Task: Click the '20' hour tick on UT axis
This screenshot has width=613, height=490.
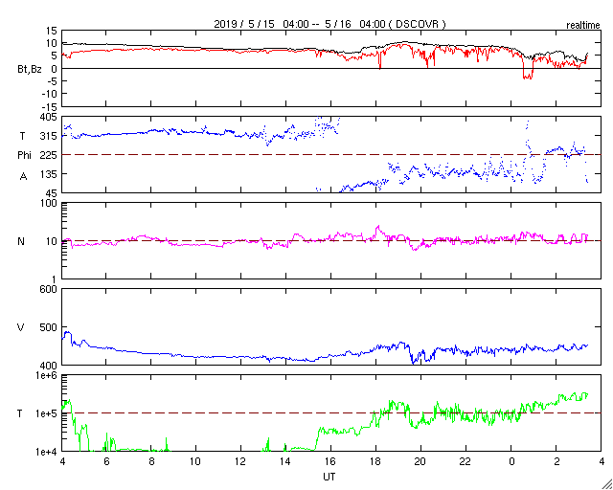Action: (421, 461)
